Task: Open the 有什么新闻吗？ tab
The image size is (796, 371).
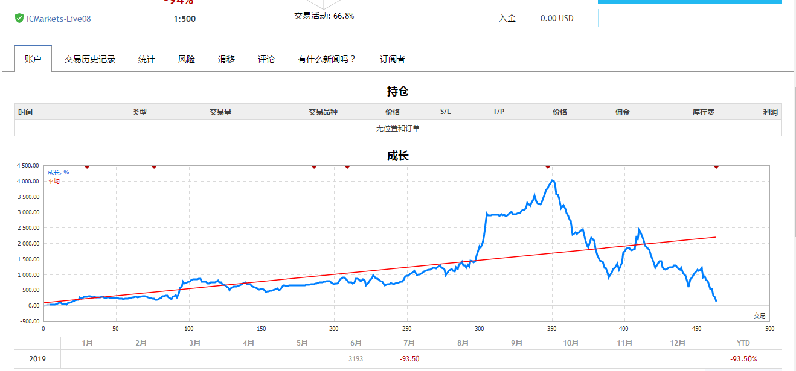Action: coord(327,59)
